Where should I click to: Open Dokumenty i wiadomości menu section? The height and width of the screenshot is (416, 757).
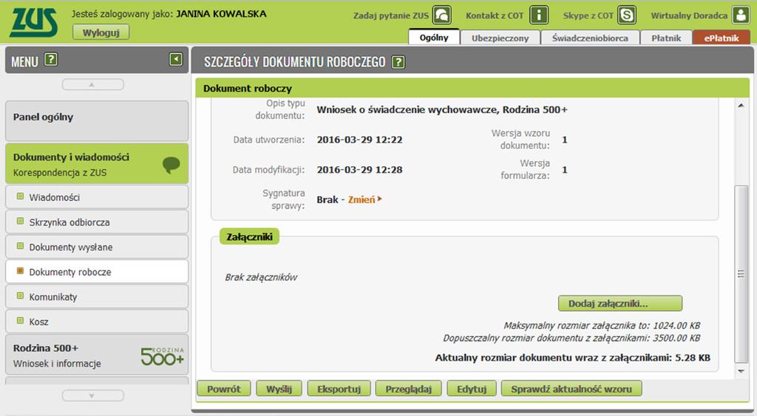(97, 163)
